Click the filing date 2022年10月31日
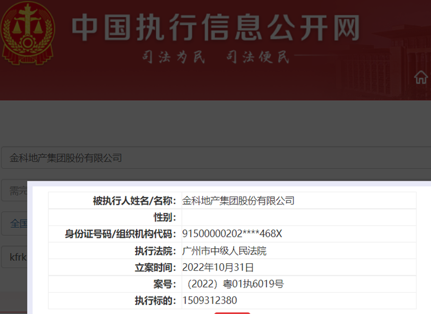The image size is (431, 314). 218,267
